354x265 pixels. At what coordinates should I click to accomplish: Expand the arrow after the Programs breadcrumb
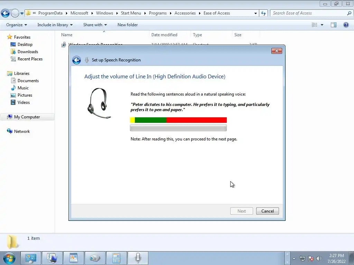pos(171,13)
